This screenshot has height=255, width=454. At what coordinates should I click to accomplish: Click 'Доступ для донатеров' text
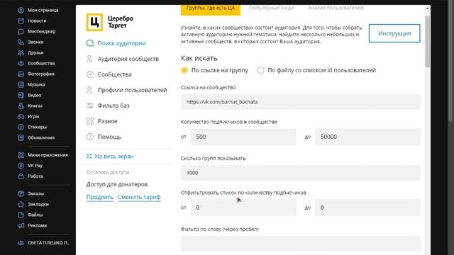point(117,184)
